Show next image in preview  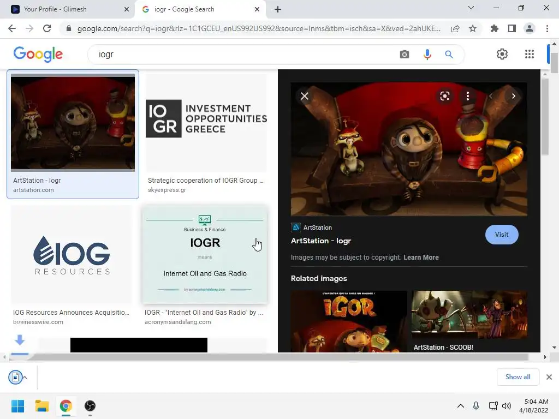pyautogui.click(x=513, y=96)
